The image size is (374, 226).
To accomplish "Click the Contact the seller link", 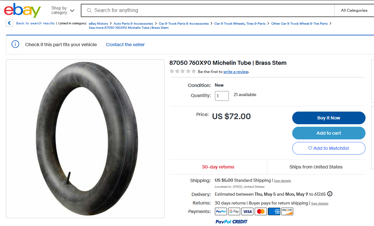I will click(125, 45).
